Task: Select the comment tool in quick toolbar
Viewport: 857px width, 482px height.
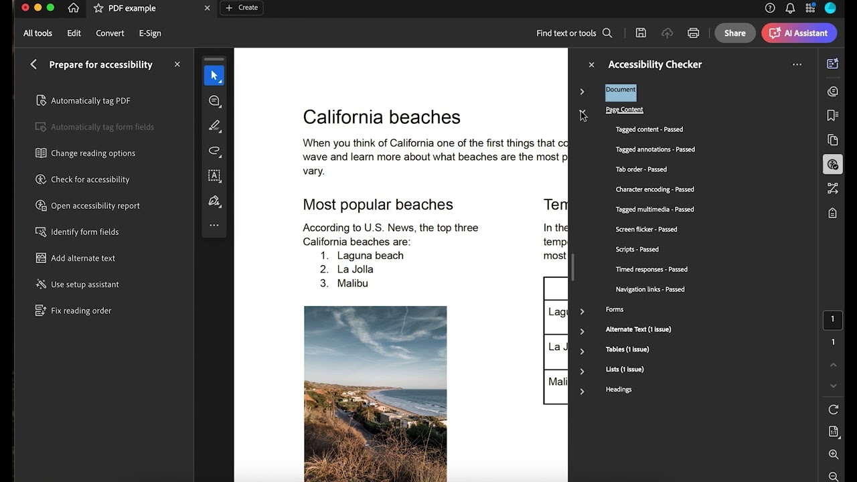Action: click(214, 100)
